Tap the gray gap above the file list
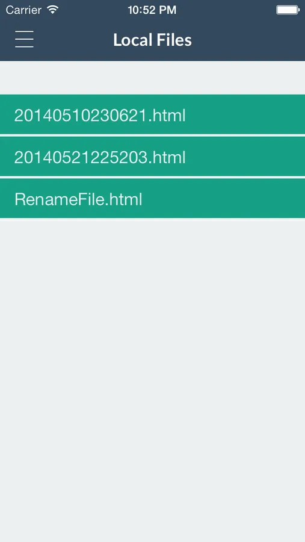The image size is (305, 542). (152, 78)
